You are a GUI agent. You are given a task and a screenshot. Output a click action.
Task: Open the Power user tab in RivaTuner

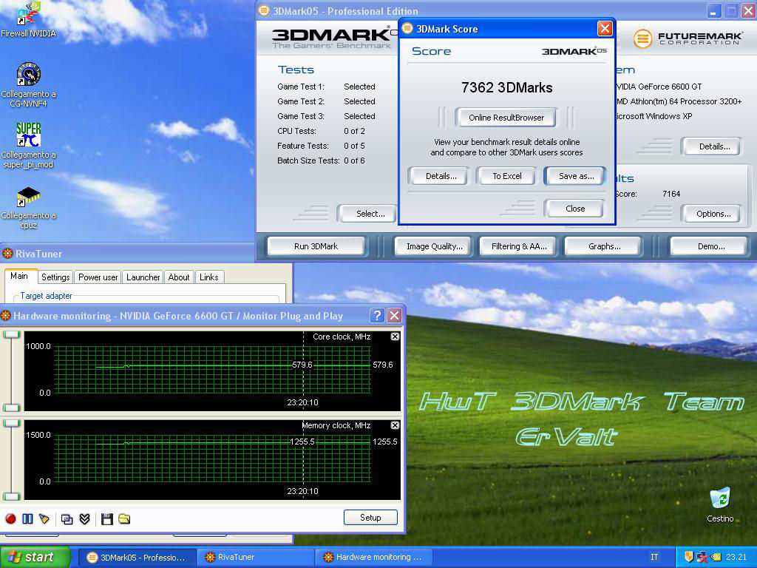coord(98,277)
